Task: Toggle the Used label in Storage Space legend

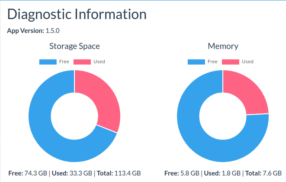Action: point(99,62)
